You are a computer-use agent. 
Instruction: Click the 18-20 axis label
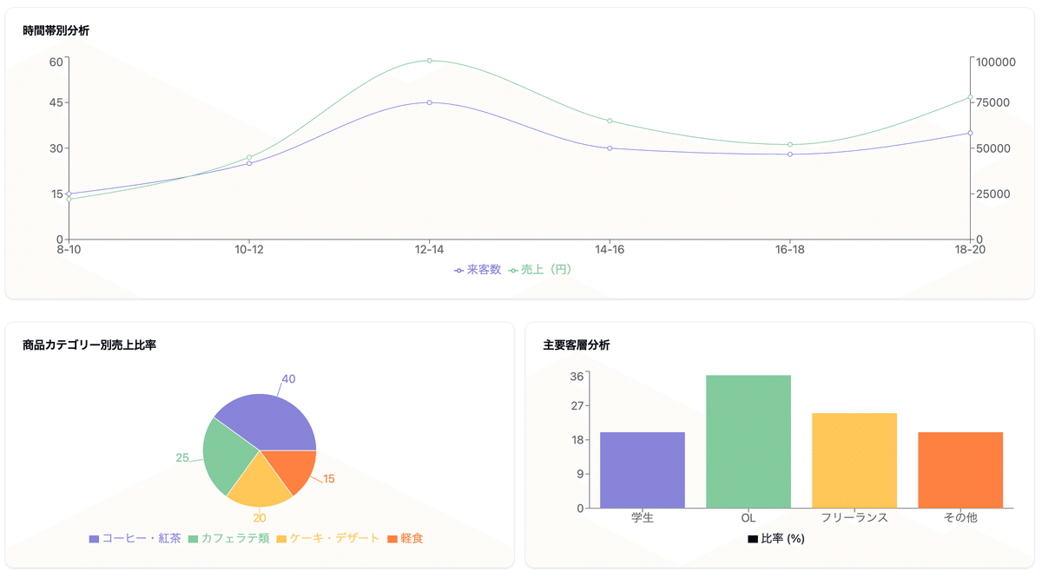(970, 250)
